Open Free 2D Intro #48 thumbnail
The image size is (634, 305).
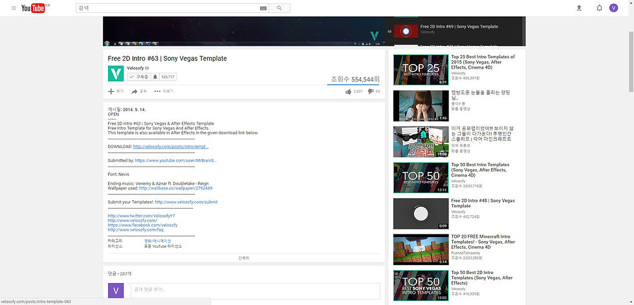(421, 214)
